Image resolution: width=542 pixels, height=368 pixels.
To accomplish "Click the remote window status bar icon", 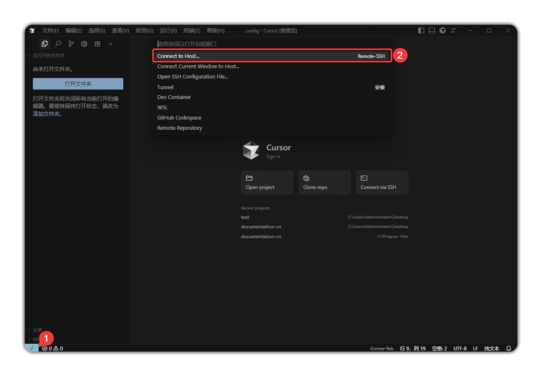I will point(32,348).
